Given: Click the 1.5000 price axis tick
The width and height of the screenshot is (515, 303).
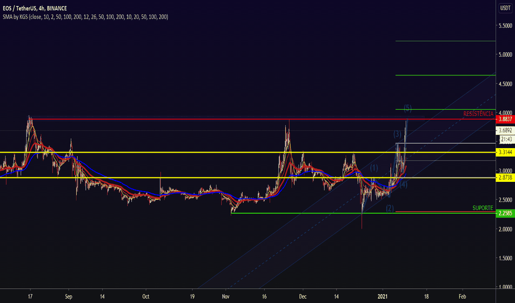Looking at the screenshot, I should pyautogui.click(x=505, y=258).
